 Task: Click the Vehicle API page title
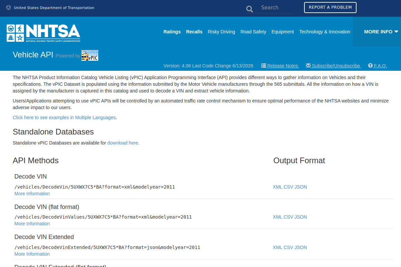(33, 55)
